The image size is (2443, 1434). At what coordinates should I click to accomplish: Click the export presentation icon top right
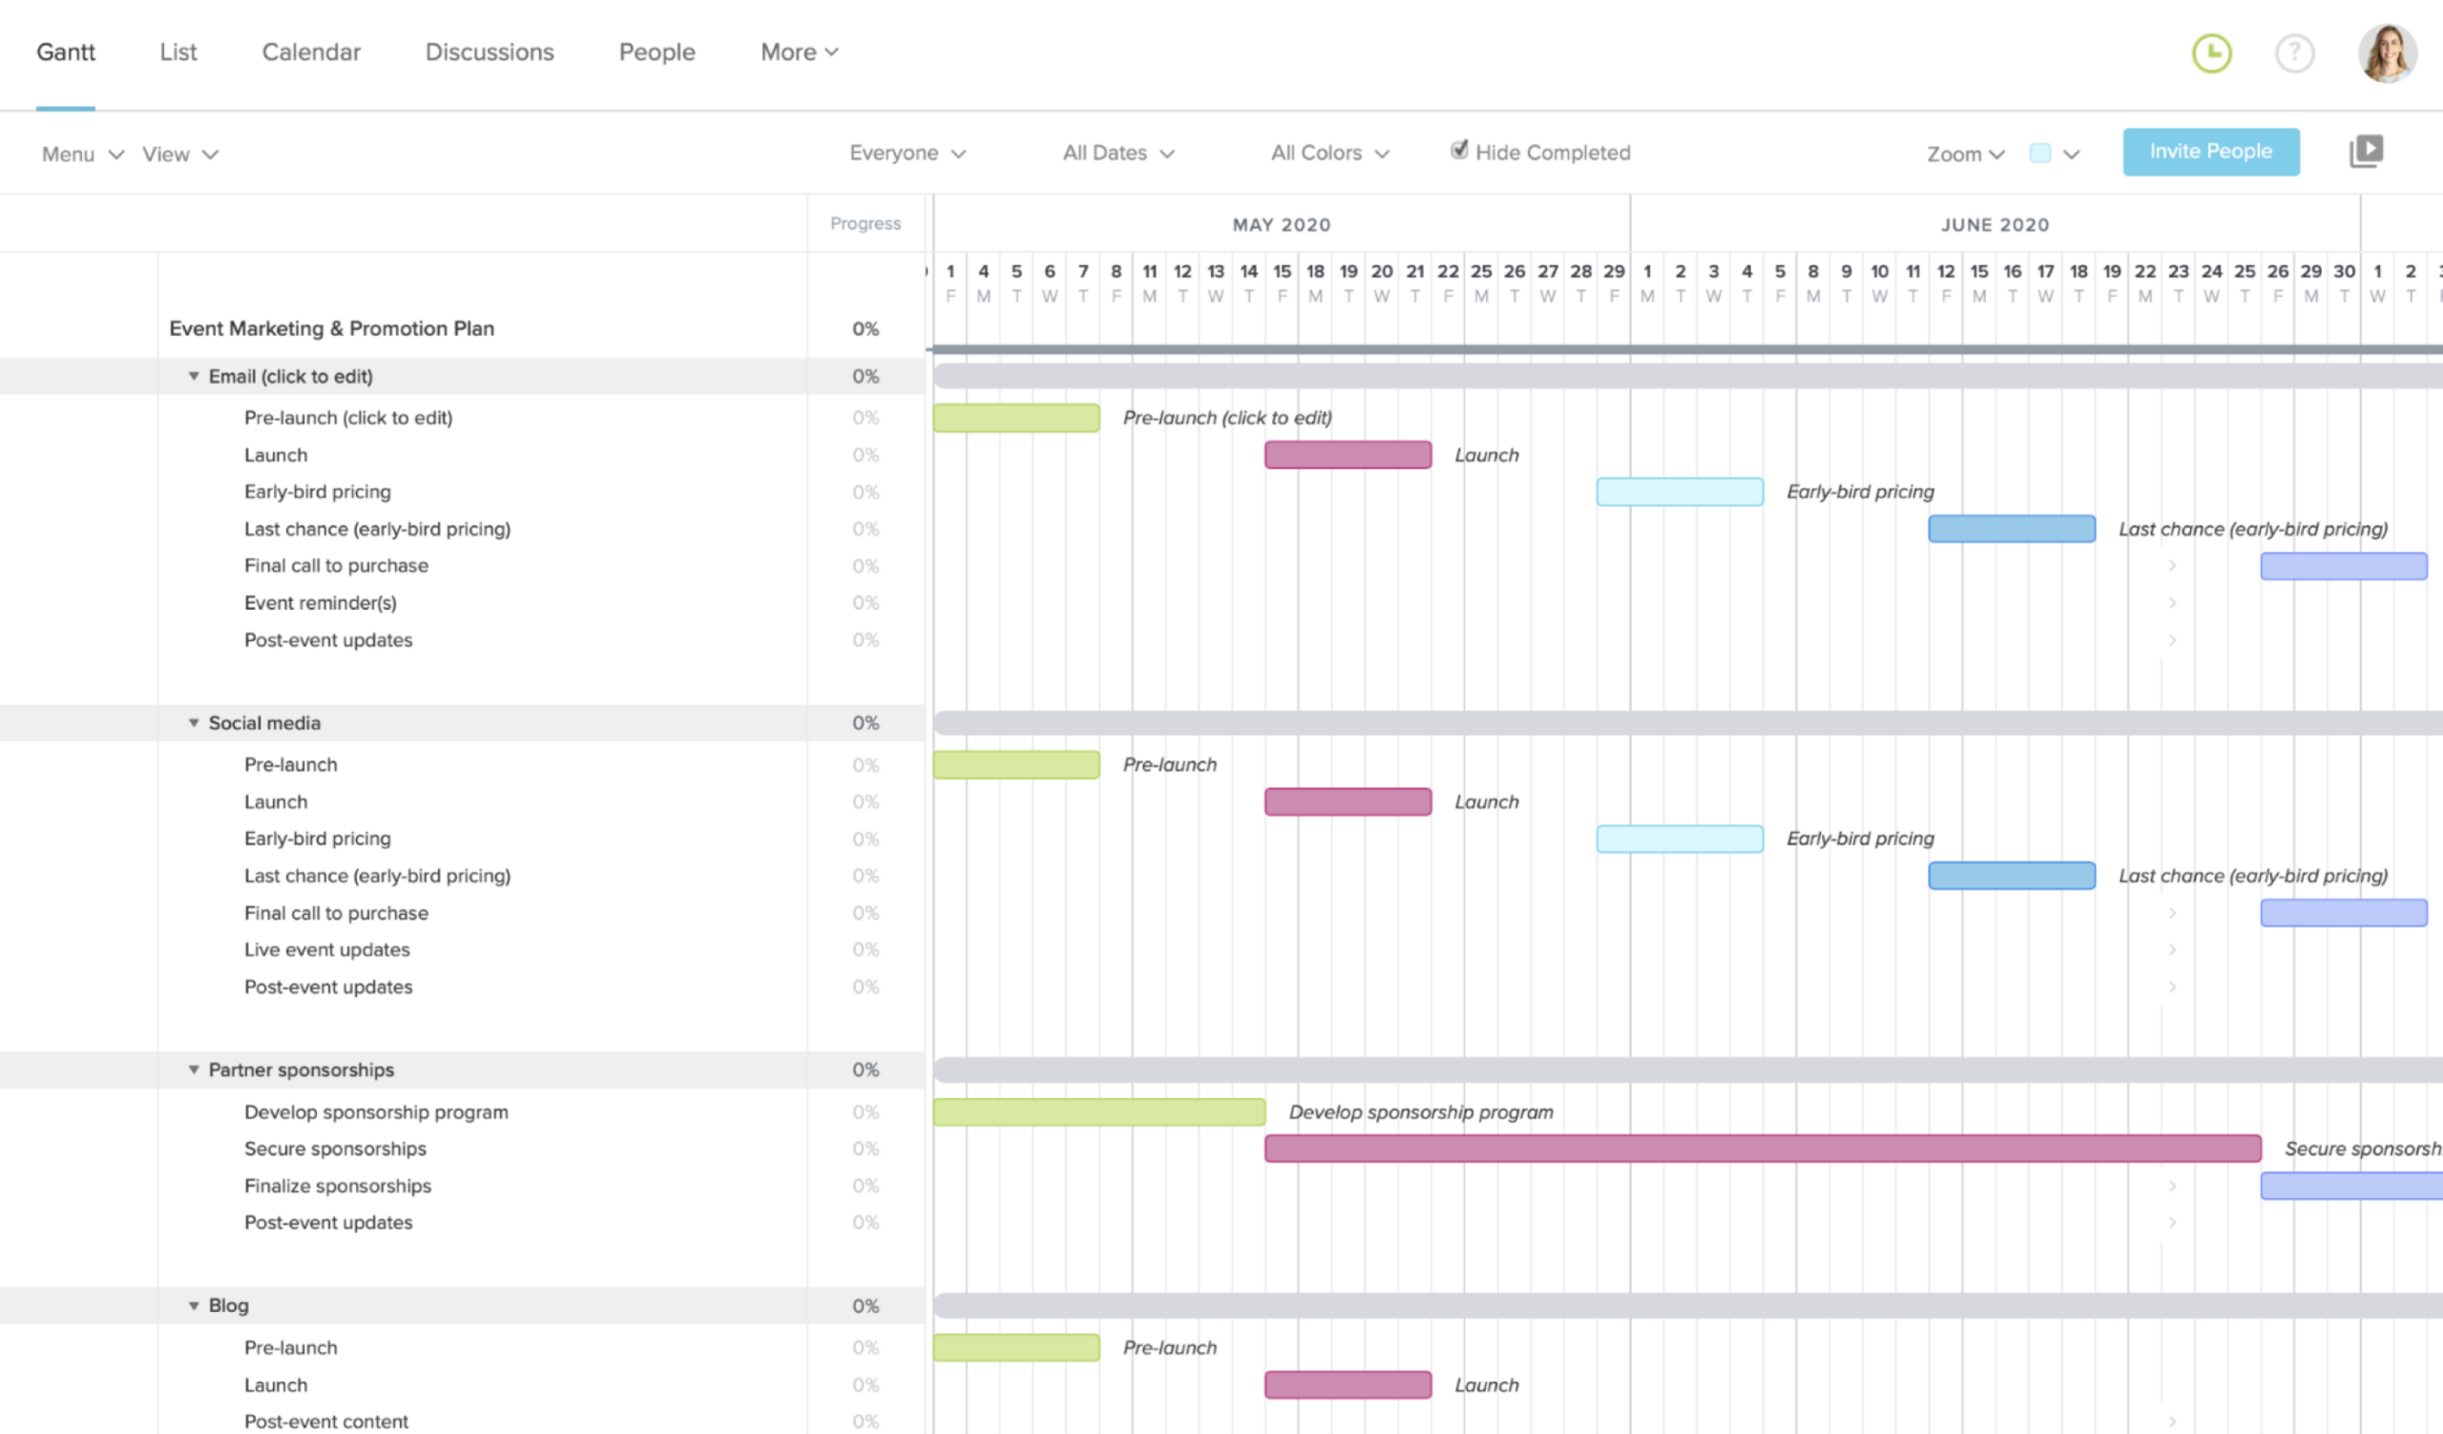tap(2368, 150)
